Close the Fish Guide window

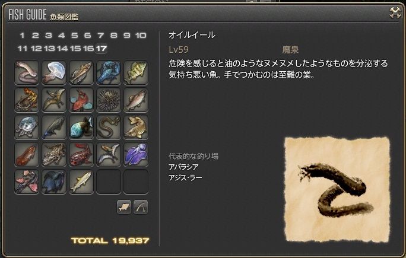395,12
